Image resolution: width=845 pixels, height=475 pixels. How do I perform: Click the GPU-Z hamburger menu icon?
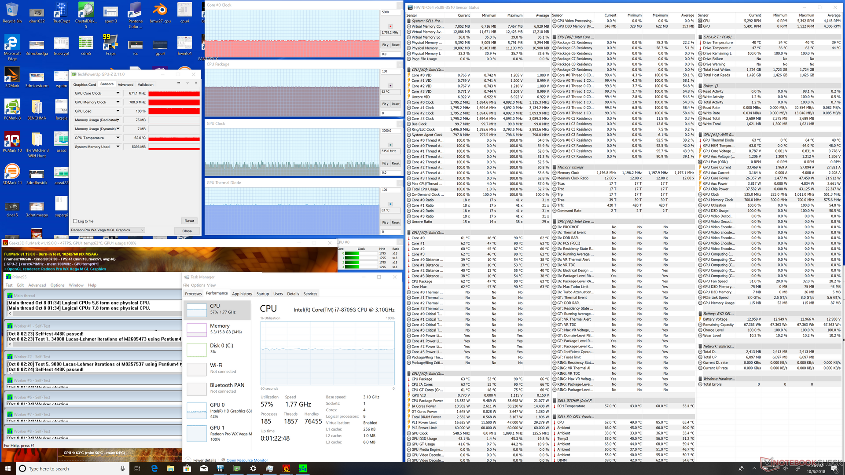coord(196,83)
